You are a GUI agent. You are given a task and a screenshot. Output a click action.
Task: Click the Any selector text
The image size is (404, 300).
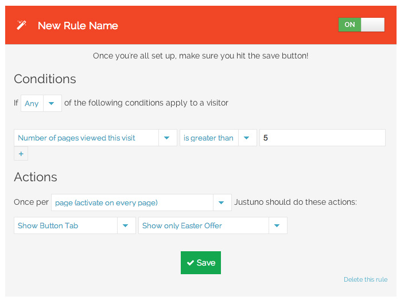pos(32,103)
